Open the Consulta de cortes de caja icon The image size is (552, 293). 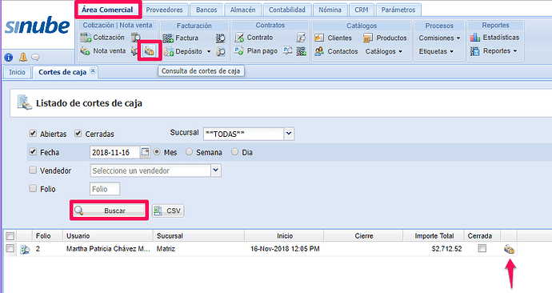click(x=150, y=50)
